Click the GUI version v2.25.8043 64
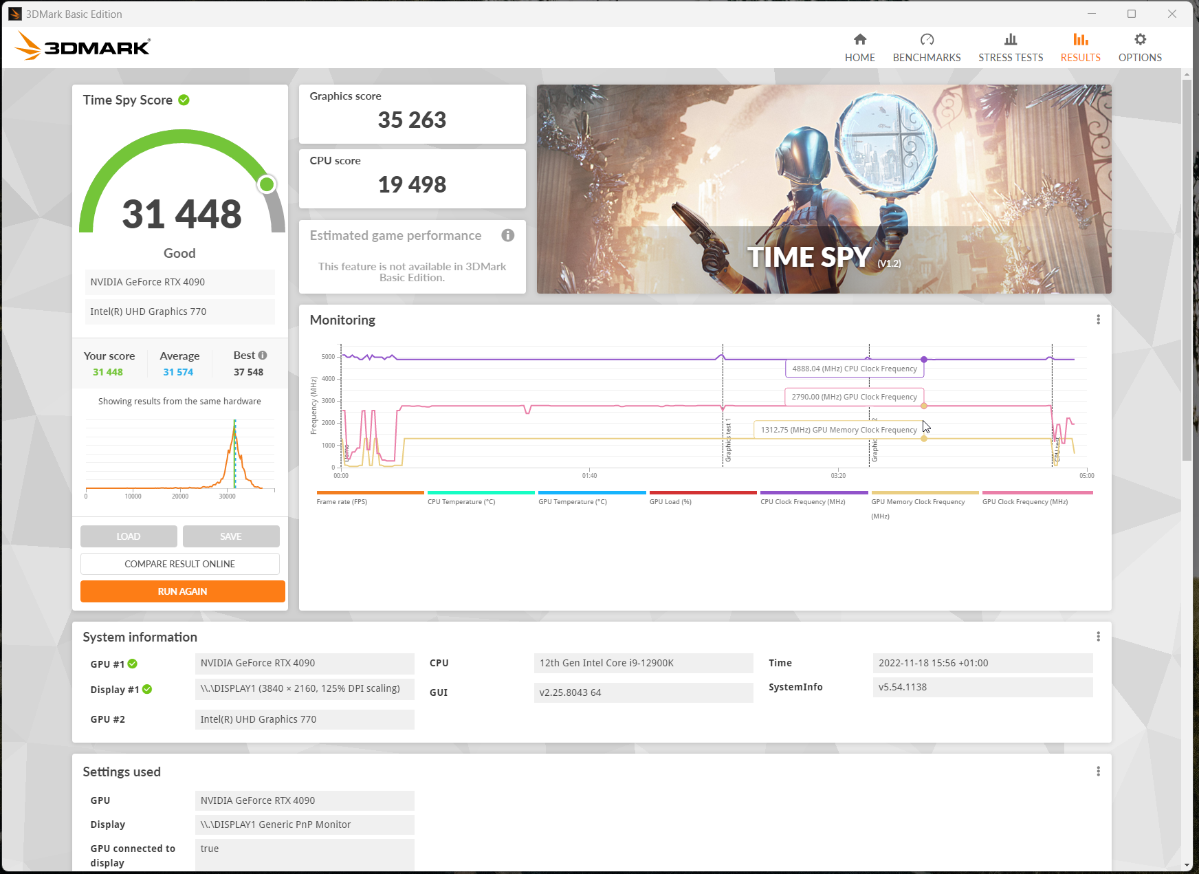1199x874 pixels. [x=643, y=692]
